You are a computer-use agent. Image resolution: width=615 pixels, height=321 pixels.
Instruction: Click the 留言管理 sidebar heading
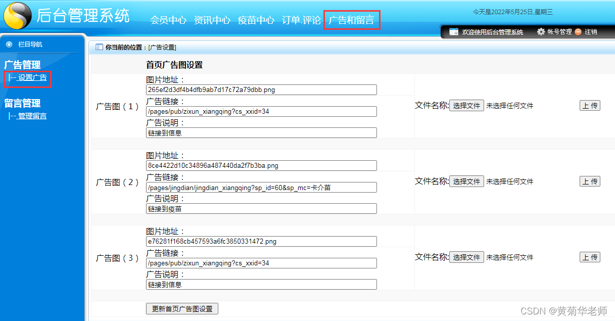[22, 103]
